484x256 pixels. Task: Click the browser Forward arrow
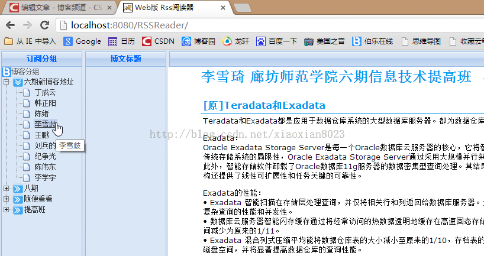[27, 25]
